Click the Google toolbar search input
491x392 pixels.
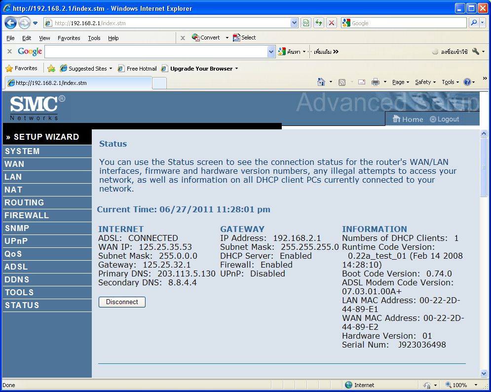pyautogui.click(x=156, y=52)
